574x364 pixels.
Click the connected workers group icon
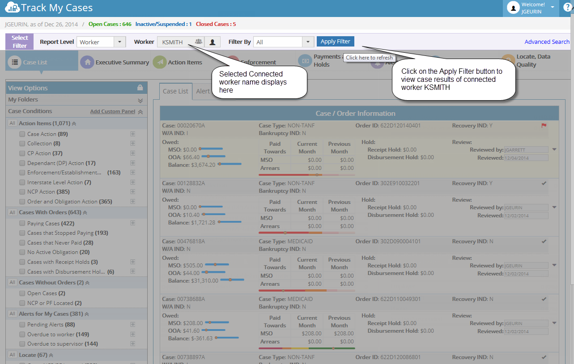[x=199, y=42]
